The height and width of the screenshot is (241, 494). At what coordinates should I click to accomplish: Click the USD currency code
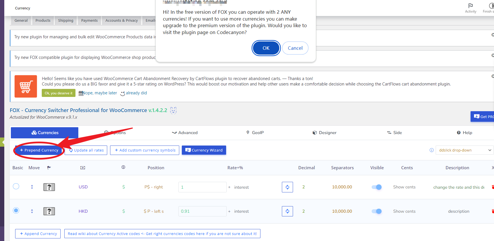point(83,187)
